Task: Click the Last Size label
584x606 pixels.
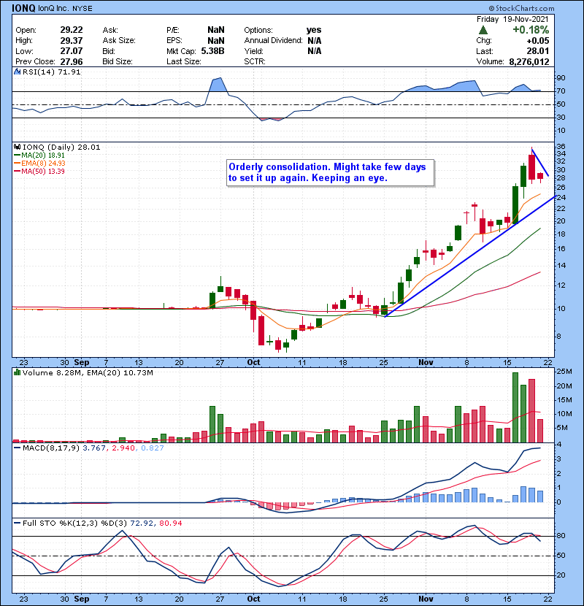Action: click(183, 61)
